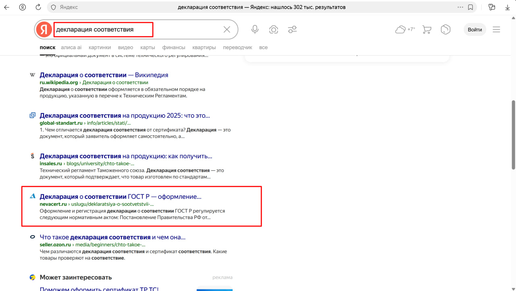
Task: Click the seller.ozon.ru domain link
Action: tap(55, 244)
